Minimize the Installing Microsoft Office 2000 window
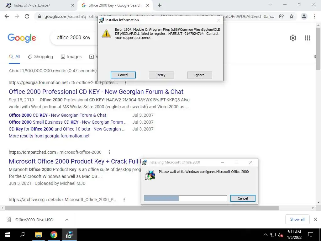This screenshot has height=241, width=321. 222,162
